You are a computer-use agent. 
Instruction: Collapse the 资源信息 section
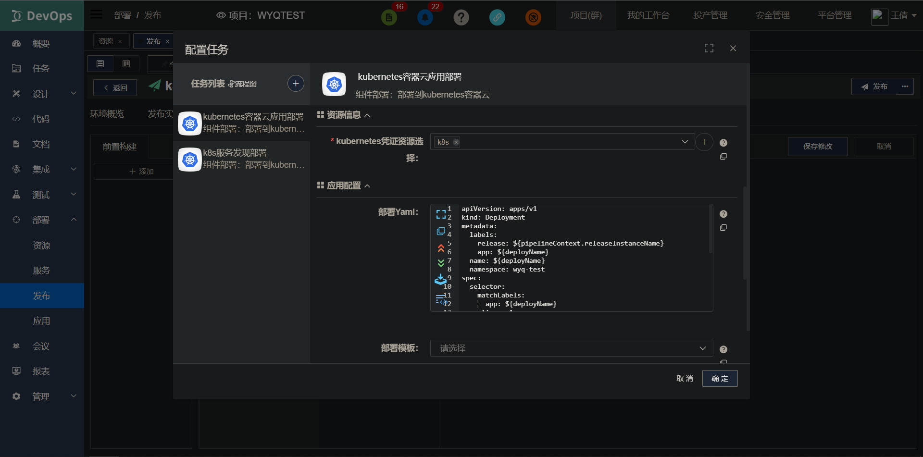pos(368,115)
